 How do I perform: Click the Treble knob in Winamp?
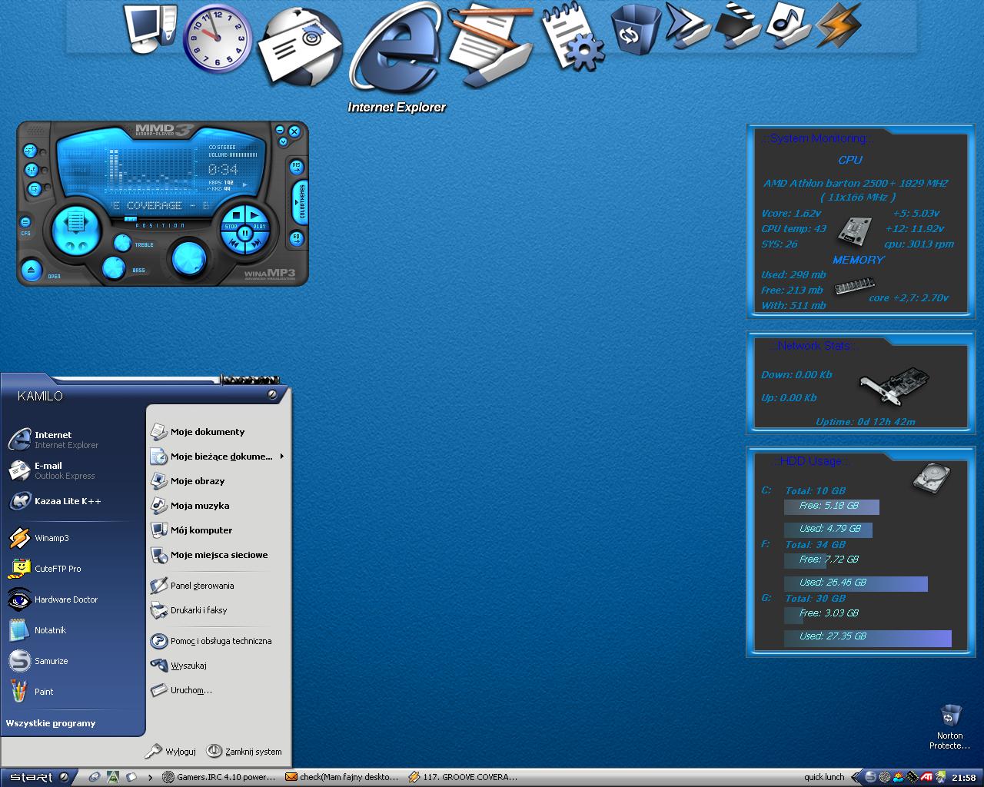pos(122,243)
